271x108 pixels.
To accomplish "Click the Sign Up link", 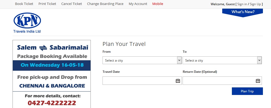I will pos(255,4).
